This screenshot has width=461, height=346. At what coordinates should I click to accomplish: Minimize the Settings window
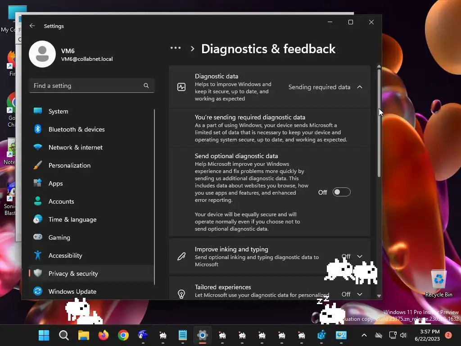330,22
